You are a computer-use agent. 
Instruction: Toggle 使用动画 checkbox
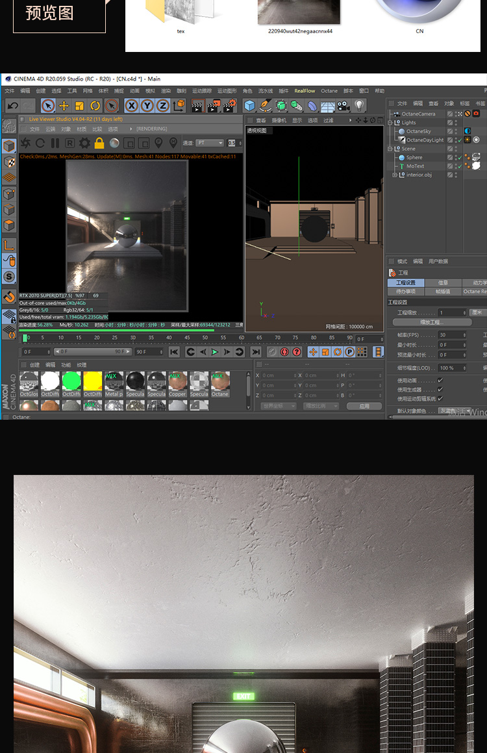pyautogui.click(x=440, y=380)
